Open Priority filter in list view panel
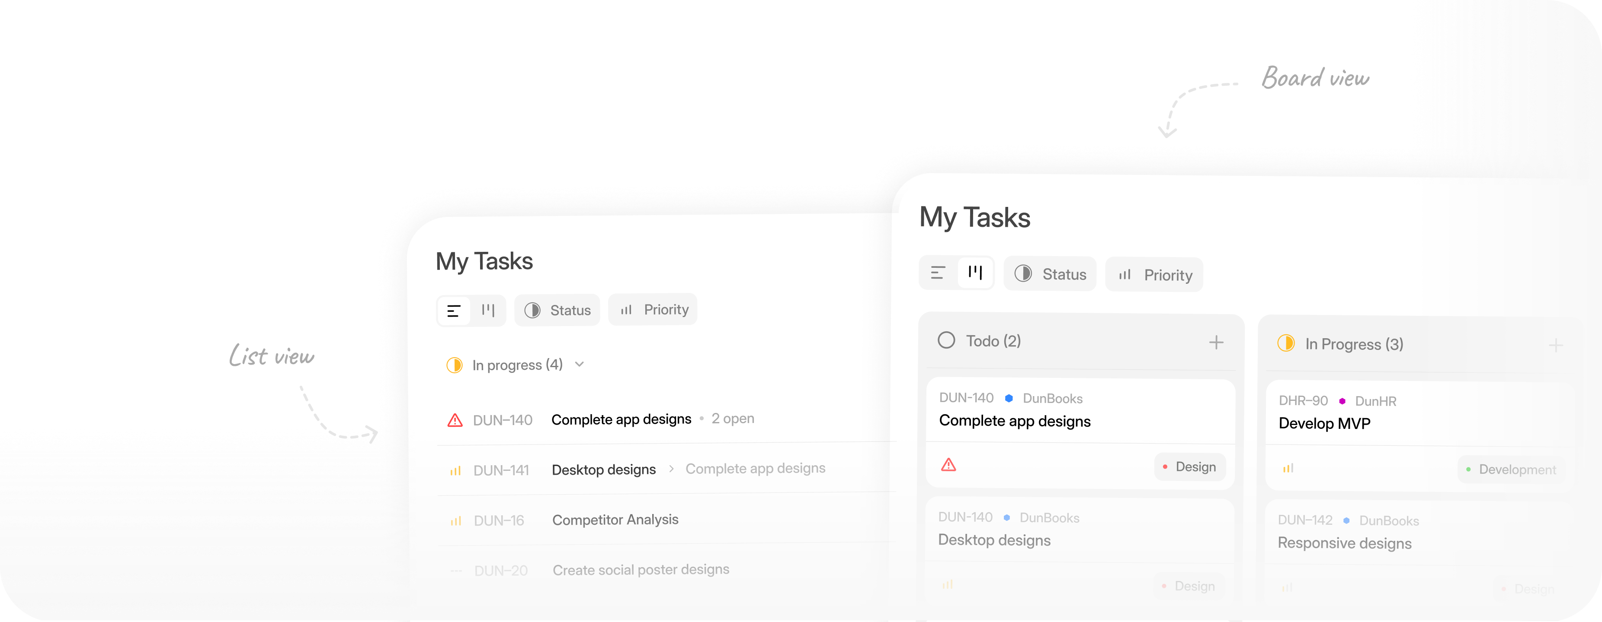The image size is (1602, 622). pyautogui.click(x=653, y=309)
